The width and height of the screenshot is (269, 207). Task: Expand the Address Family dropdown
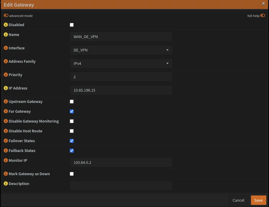121,63
